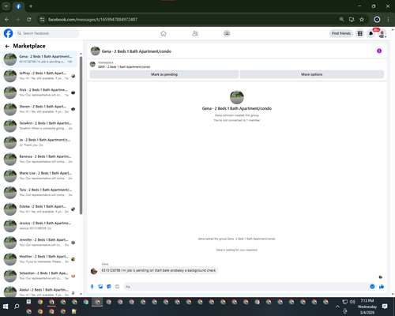Image resolution: width=395 pixels, height=316 pixels.
Task: Open the Windows Start menu
Action: click(x=6, y=307)
